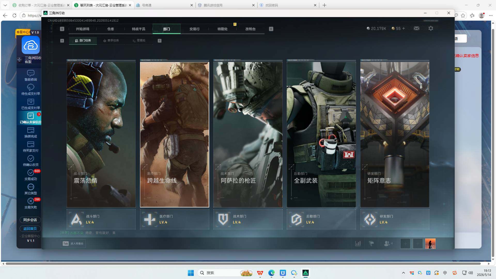Go to 换绑完成 in the sidebar
496x279 pixels.
pyautogui.click(x=30, y=132)
